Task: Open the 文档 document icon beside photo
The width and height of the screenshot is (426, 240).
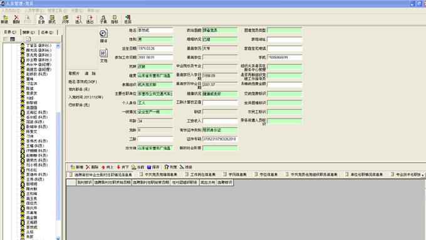Action: coord(103,55)
